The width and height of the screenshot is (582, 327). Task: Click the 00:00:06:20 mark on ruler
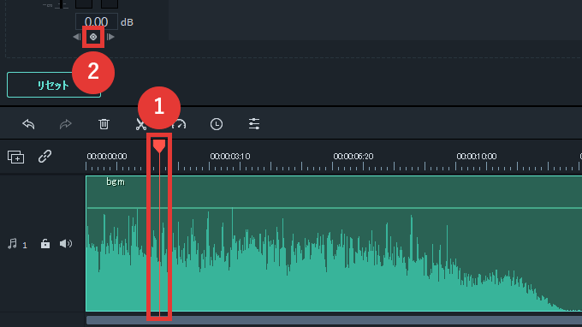(353, 157)
